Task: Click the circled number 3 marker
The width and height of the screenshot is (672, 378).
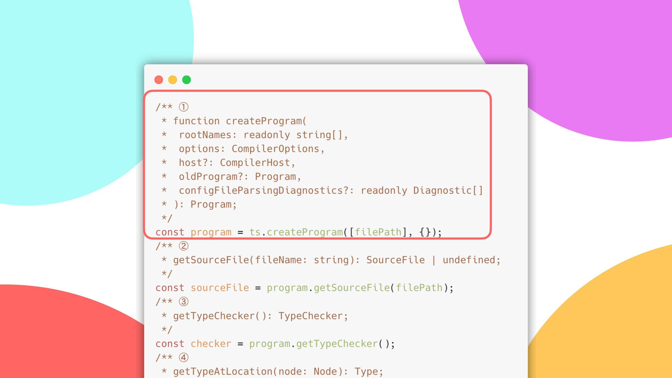Action: [184, 302]
